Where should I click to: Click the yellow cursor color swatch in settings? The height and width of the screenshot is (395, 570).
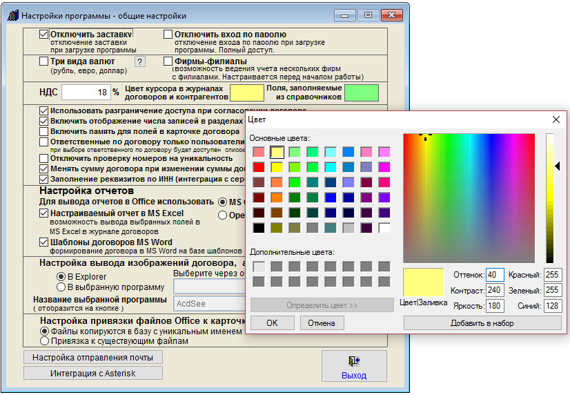pos(246,92)
